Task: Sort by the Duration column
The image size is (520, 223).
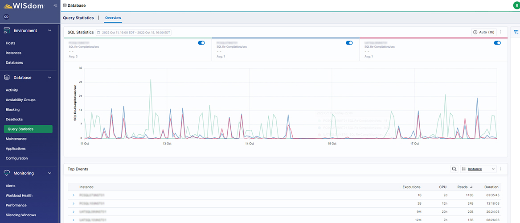Action: coord(491,187)
